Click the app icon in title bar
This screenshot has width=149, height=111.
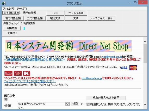(x=4, y=3)
